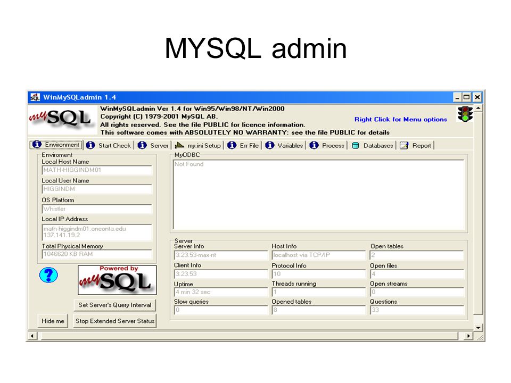This screenshot has width=511, height=383.
Task: Click the MySQL logo in the header
Action: [x=62, y=120]
